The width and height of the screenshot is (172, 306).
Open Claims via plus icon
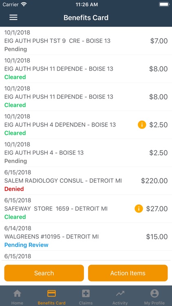click(86, 293)
